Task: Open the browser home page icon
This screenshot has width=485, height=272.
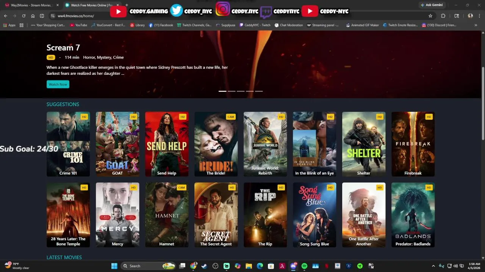Action: pyautogui.click(x=33, y=16)
